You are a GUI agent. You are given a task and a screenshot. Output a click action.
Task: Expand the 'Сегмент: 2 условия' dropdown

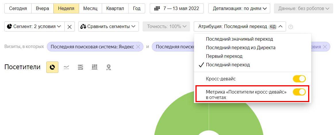coord(34,27)
